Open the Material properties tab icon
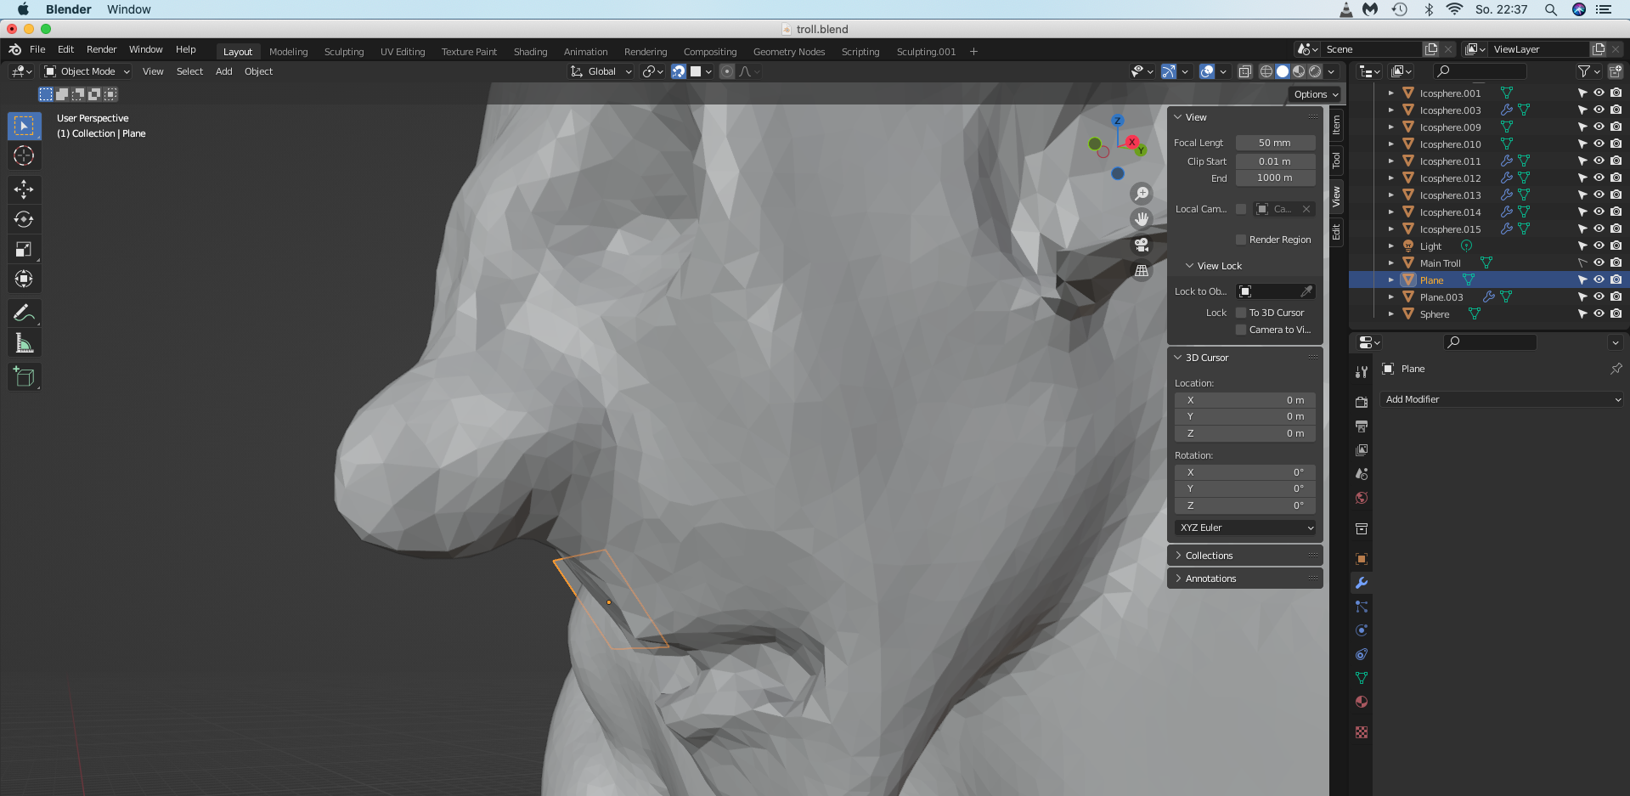Viewport: 1630px width, 796px height. point(1362,702)
